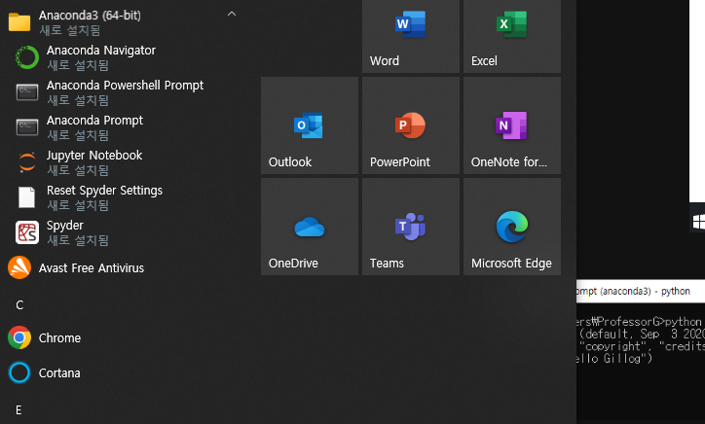
Task: Open the Word tile
Action: coord(411,36)
